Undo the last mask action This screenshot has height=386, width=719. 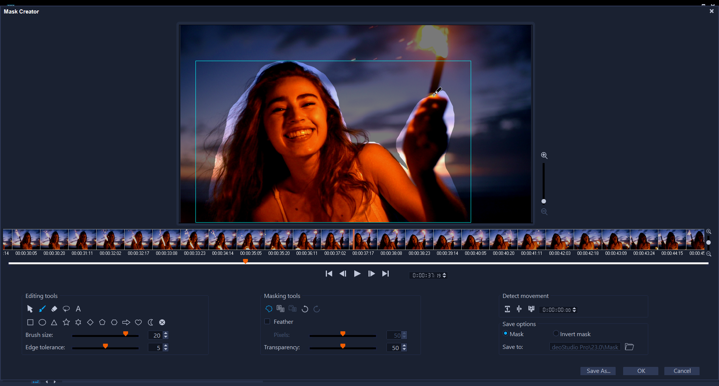(305, 309)
